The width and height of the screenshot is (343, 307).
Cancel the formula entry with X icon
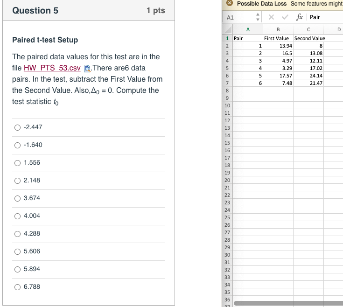(x=271, y=17)
